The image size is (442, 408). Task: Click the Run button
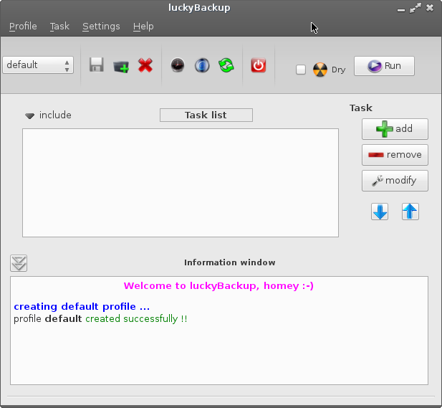point(384,66)
